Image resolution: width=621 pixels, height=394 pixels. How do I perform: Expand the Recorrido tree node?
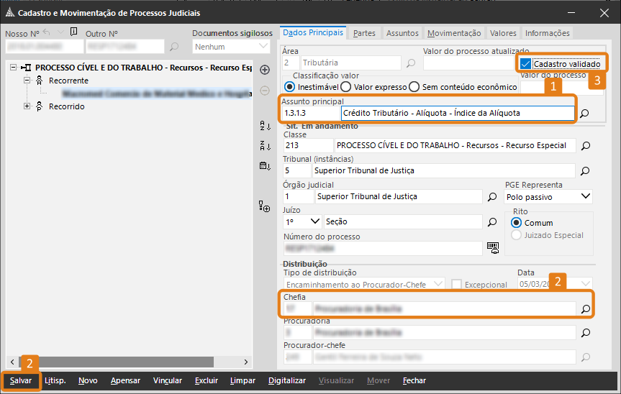[x=27, y=106]
